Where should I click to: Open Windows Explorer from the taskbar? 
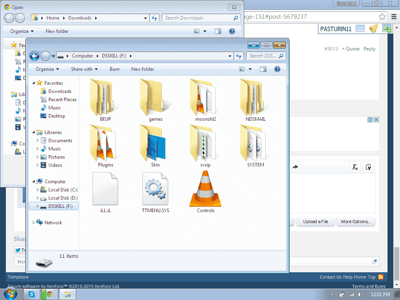67,294
